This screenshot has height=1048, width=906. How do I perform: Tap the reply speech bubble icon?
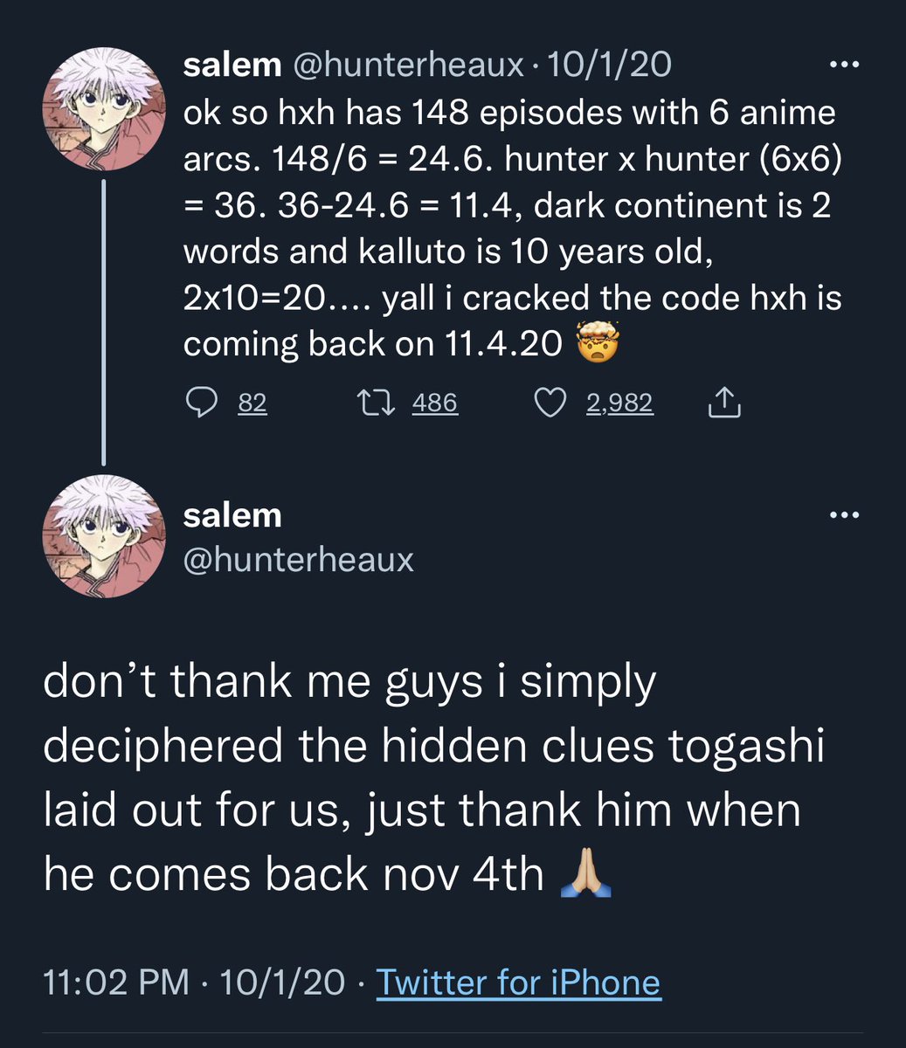point(202,403)
